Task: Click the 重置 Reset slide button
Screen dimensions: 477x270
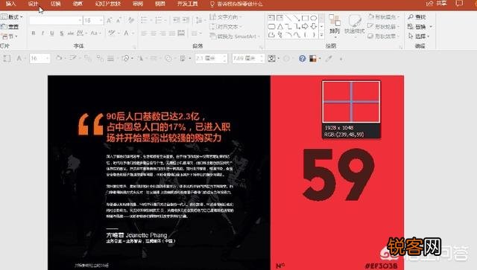Action: point(10,27)
